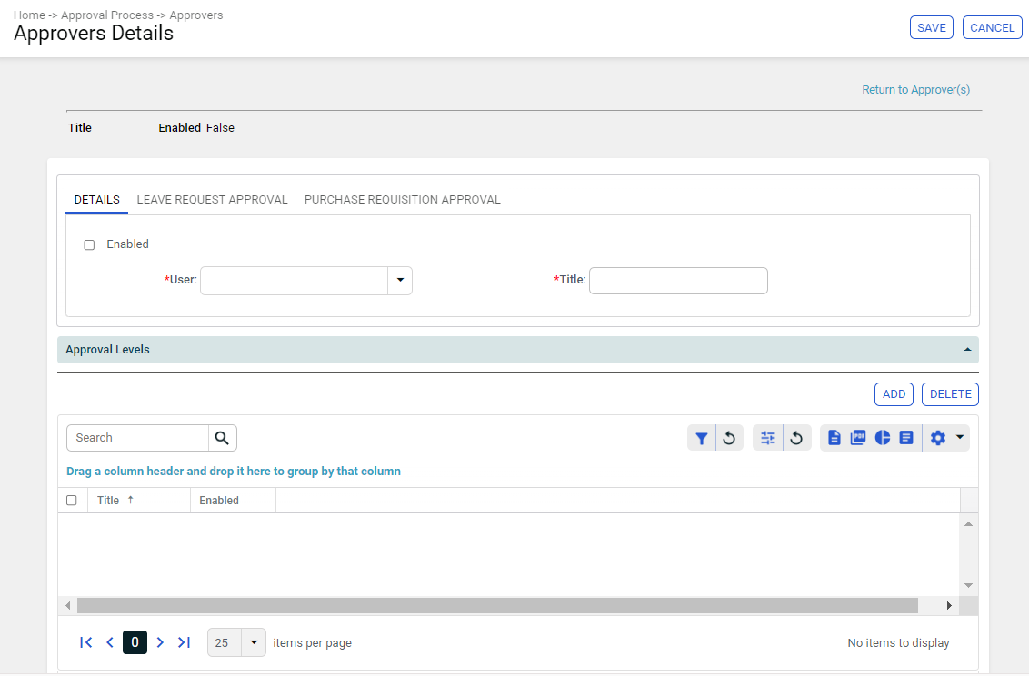
Task: Switch to Purchase Requisition Approval tab
Action: coord(402,200)
